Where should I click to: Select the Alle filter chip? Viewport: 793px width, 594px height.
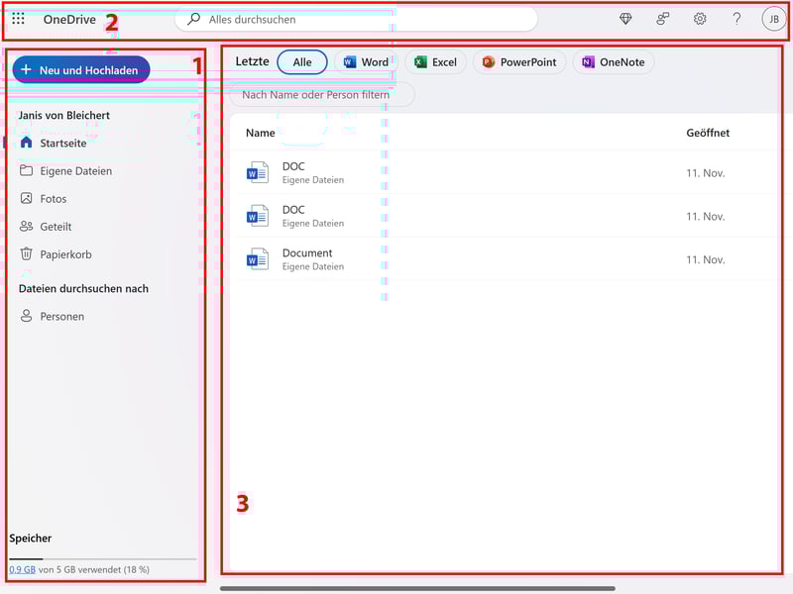pyautogui.click(x=302, y=62)
